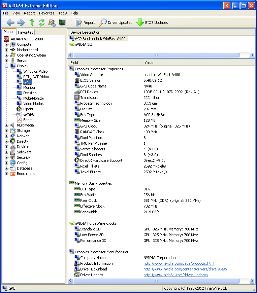The width and height of the screenshot is (257, 293).
Task: Open the View menu
Action: click(x=16, y=13)
